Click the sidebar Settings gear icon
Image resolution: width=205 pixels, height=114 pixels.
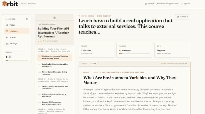coord(7,44)
